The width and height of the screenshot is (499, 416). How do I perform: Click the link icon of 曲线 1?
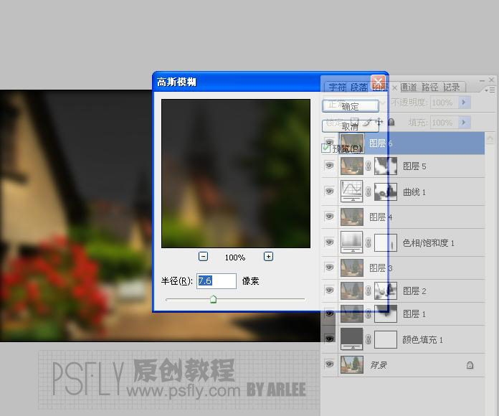369,192
